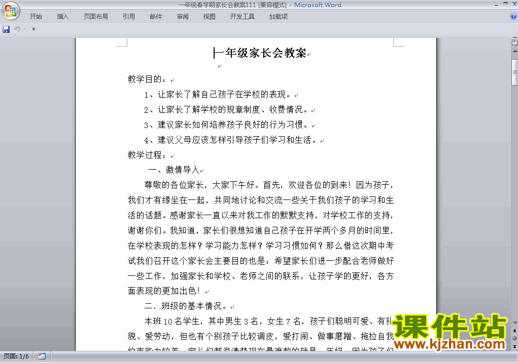The image size is (518, 363).
Task: Click the heading 二．班级的基本情况。
Action: [x=186, y=306]
